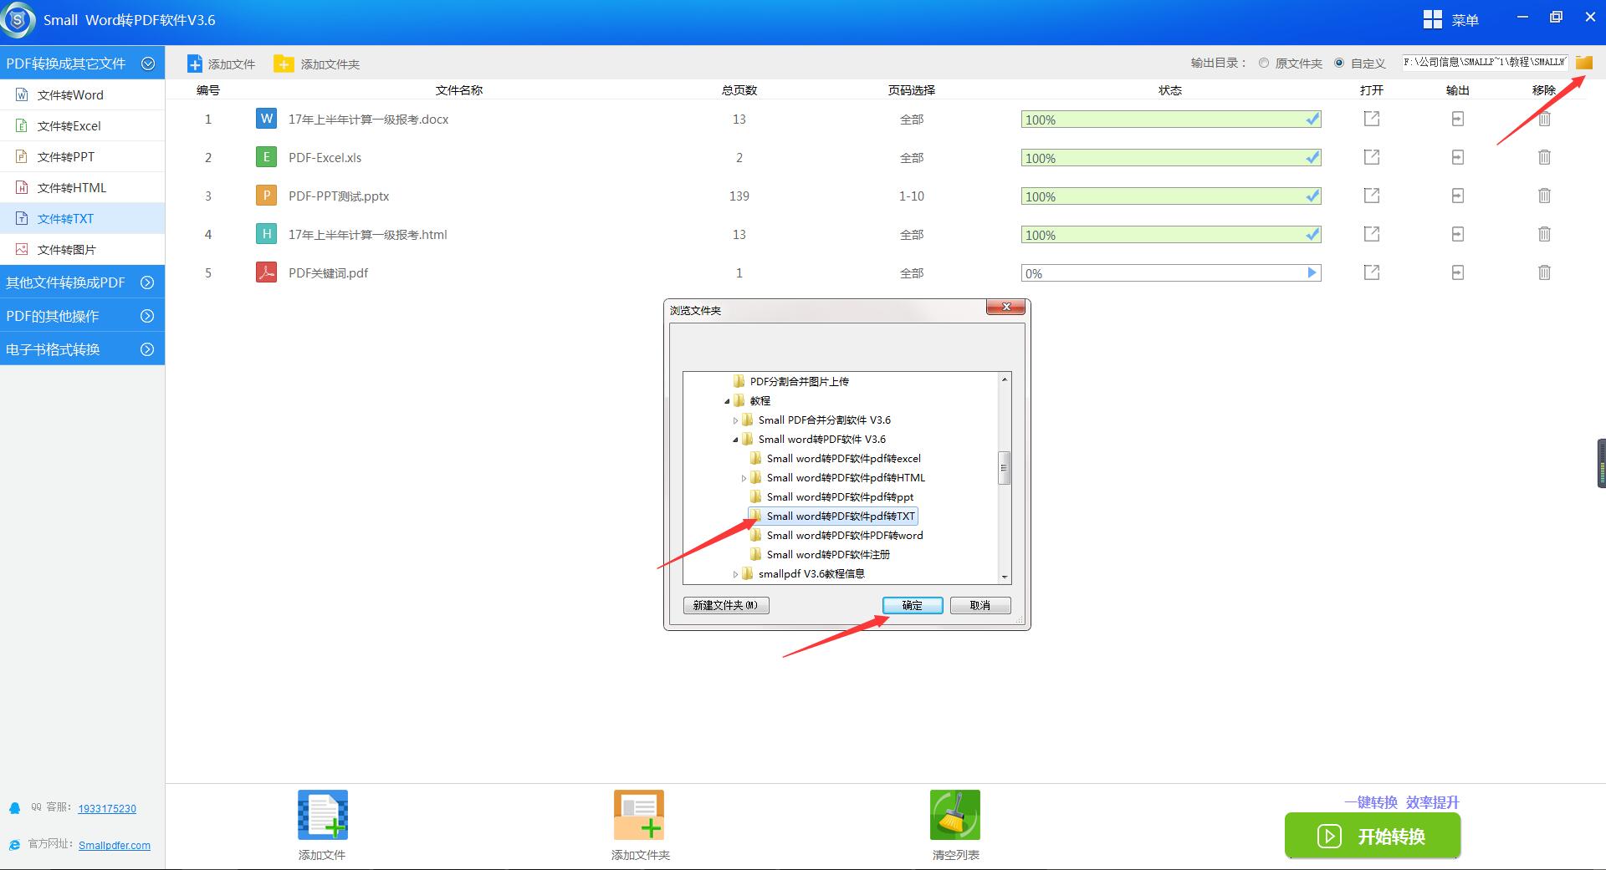1606x870 pixels.
Task: Open output folder for 17年上半年计算一级报考.html row
Action: pyautogui.click(x=1457, y=234)
